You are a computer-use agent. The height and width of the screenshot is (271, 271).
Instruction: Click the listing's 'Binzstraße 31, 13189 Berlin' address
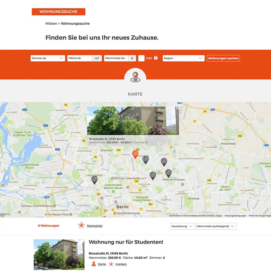coord(108,253)
